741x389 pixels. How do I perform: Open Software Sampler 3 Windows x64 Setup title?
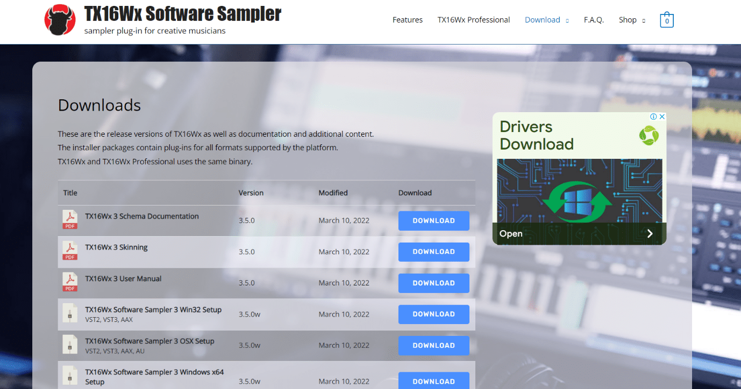(x=154, y=377)
